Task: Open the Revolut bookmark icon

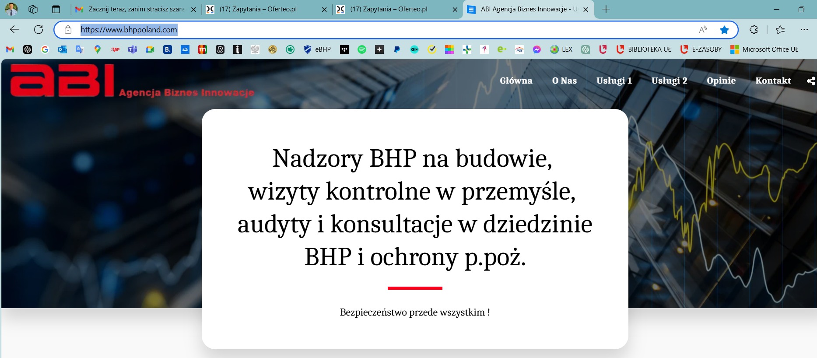Action: (220, 49)
